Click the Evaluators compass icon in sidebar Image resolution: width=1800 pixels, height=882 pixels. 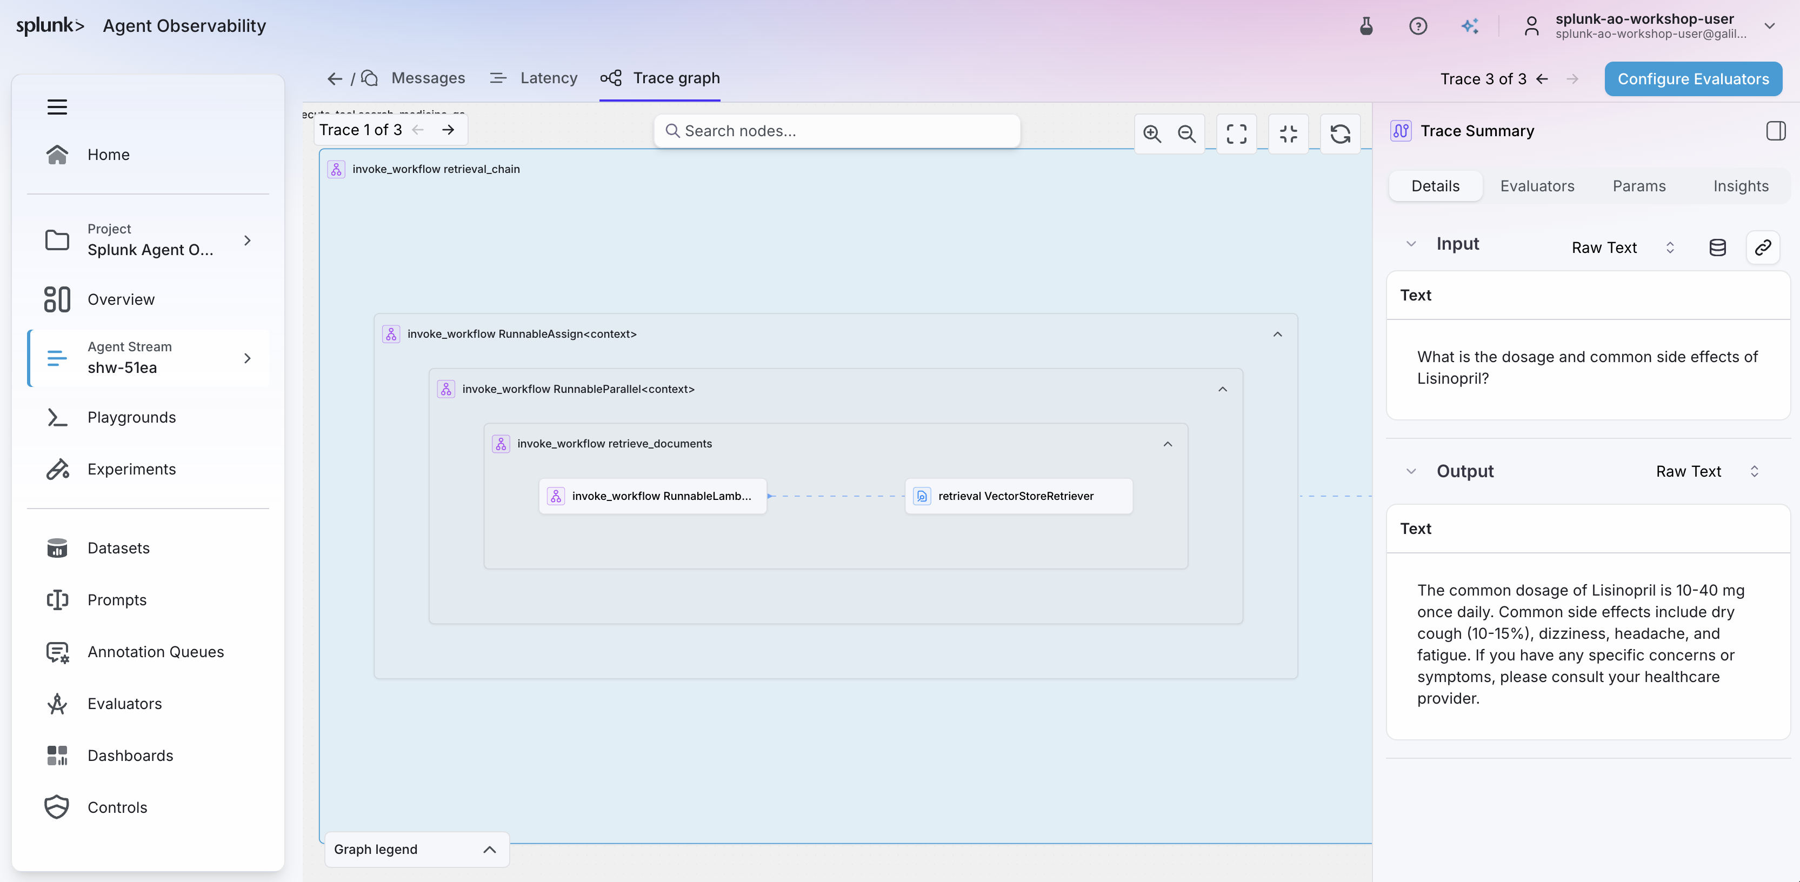coord(57,704)
